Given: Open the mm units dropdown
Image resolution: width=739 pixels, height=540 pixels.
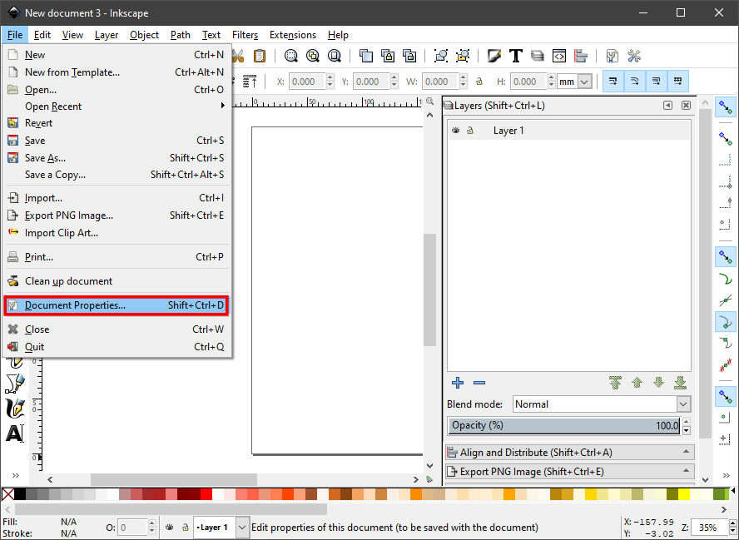Looking at the screenshot, I should click(x=575, y=82).
